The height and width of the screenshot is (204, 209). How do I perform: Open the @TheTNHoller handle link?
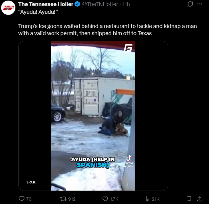[100, 4]
